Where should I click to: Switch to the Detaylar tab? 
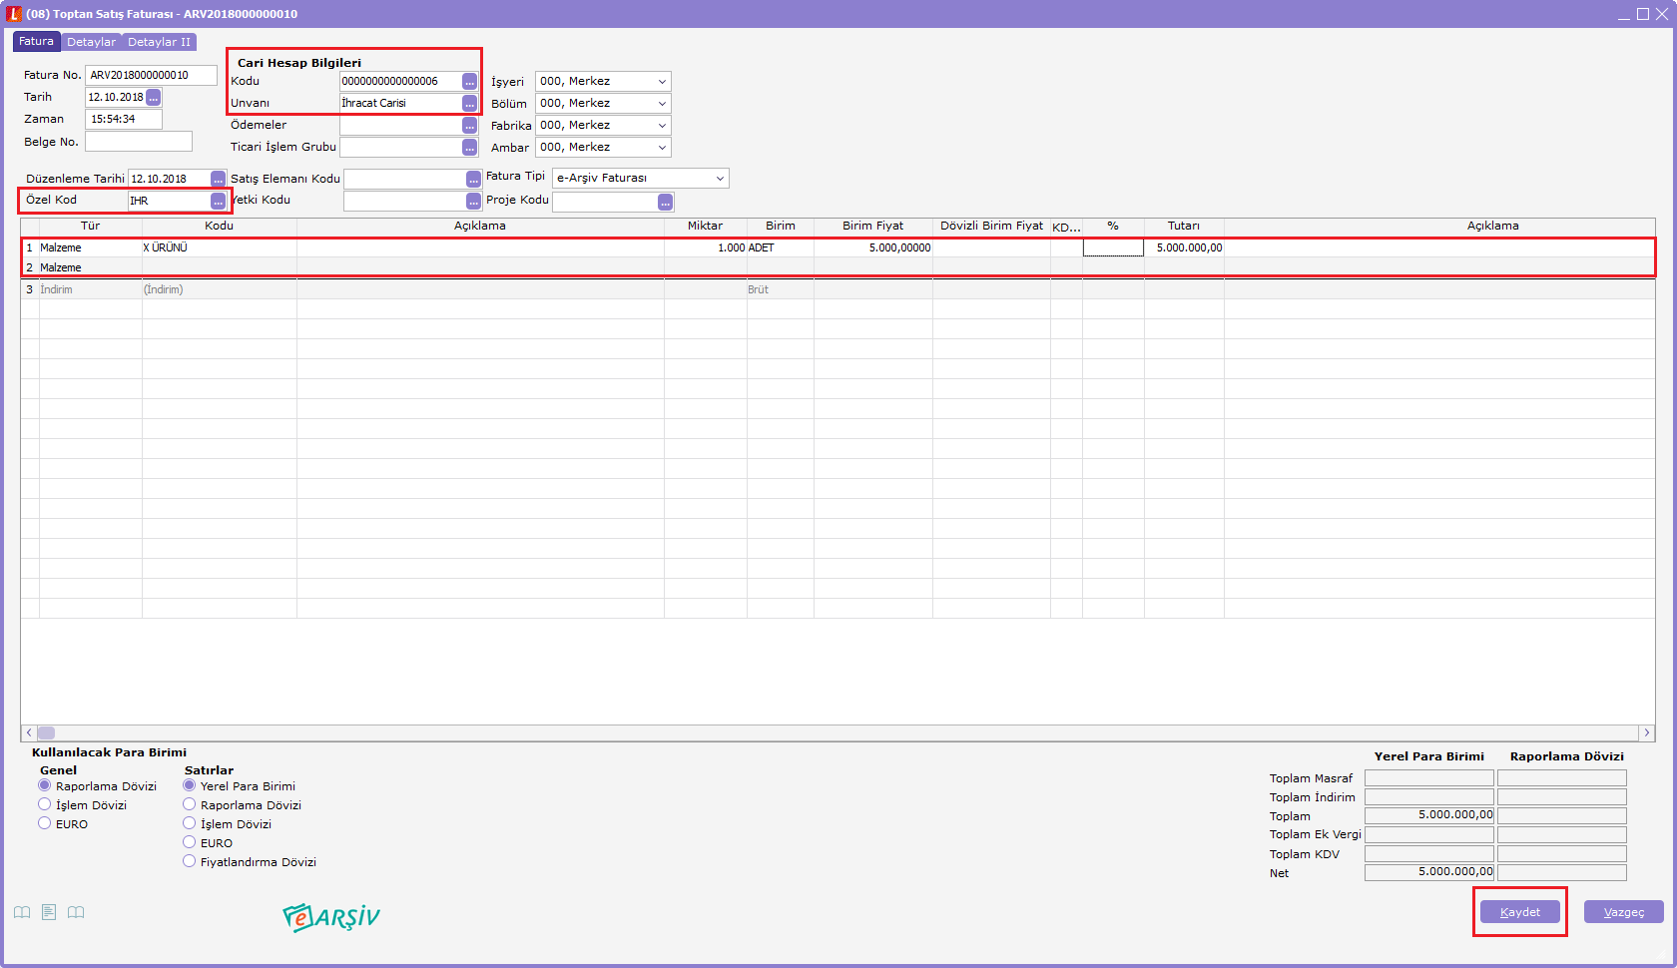[x=91, y=42]
